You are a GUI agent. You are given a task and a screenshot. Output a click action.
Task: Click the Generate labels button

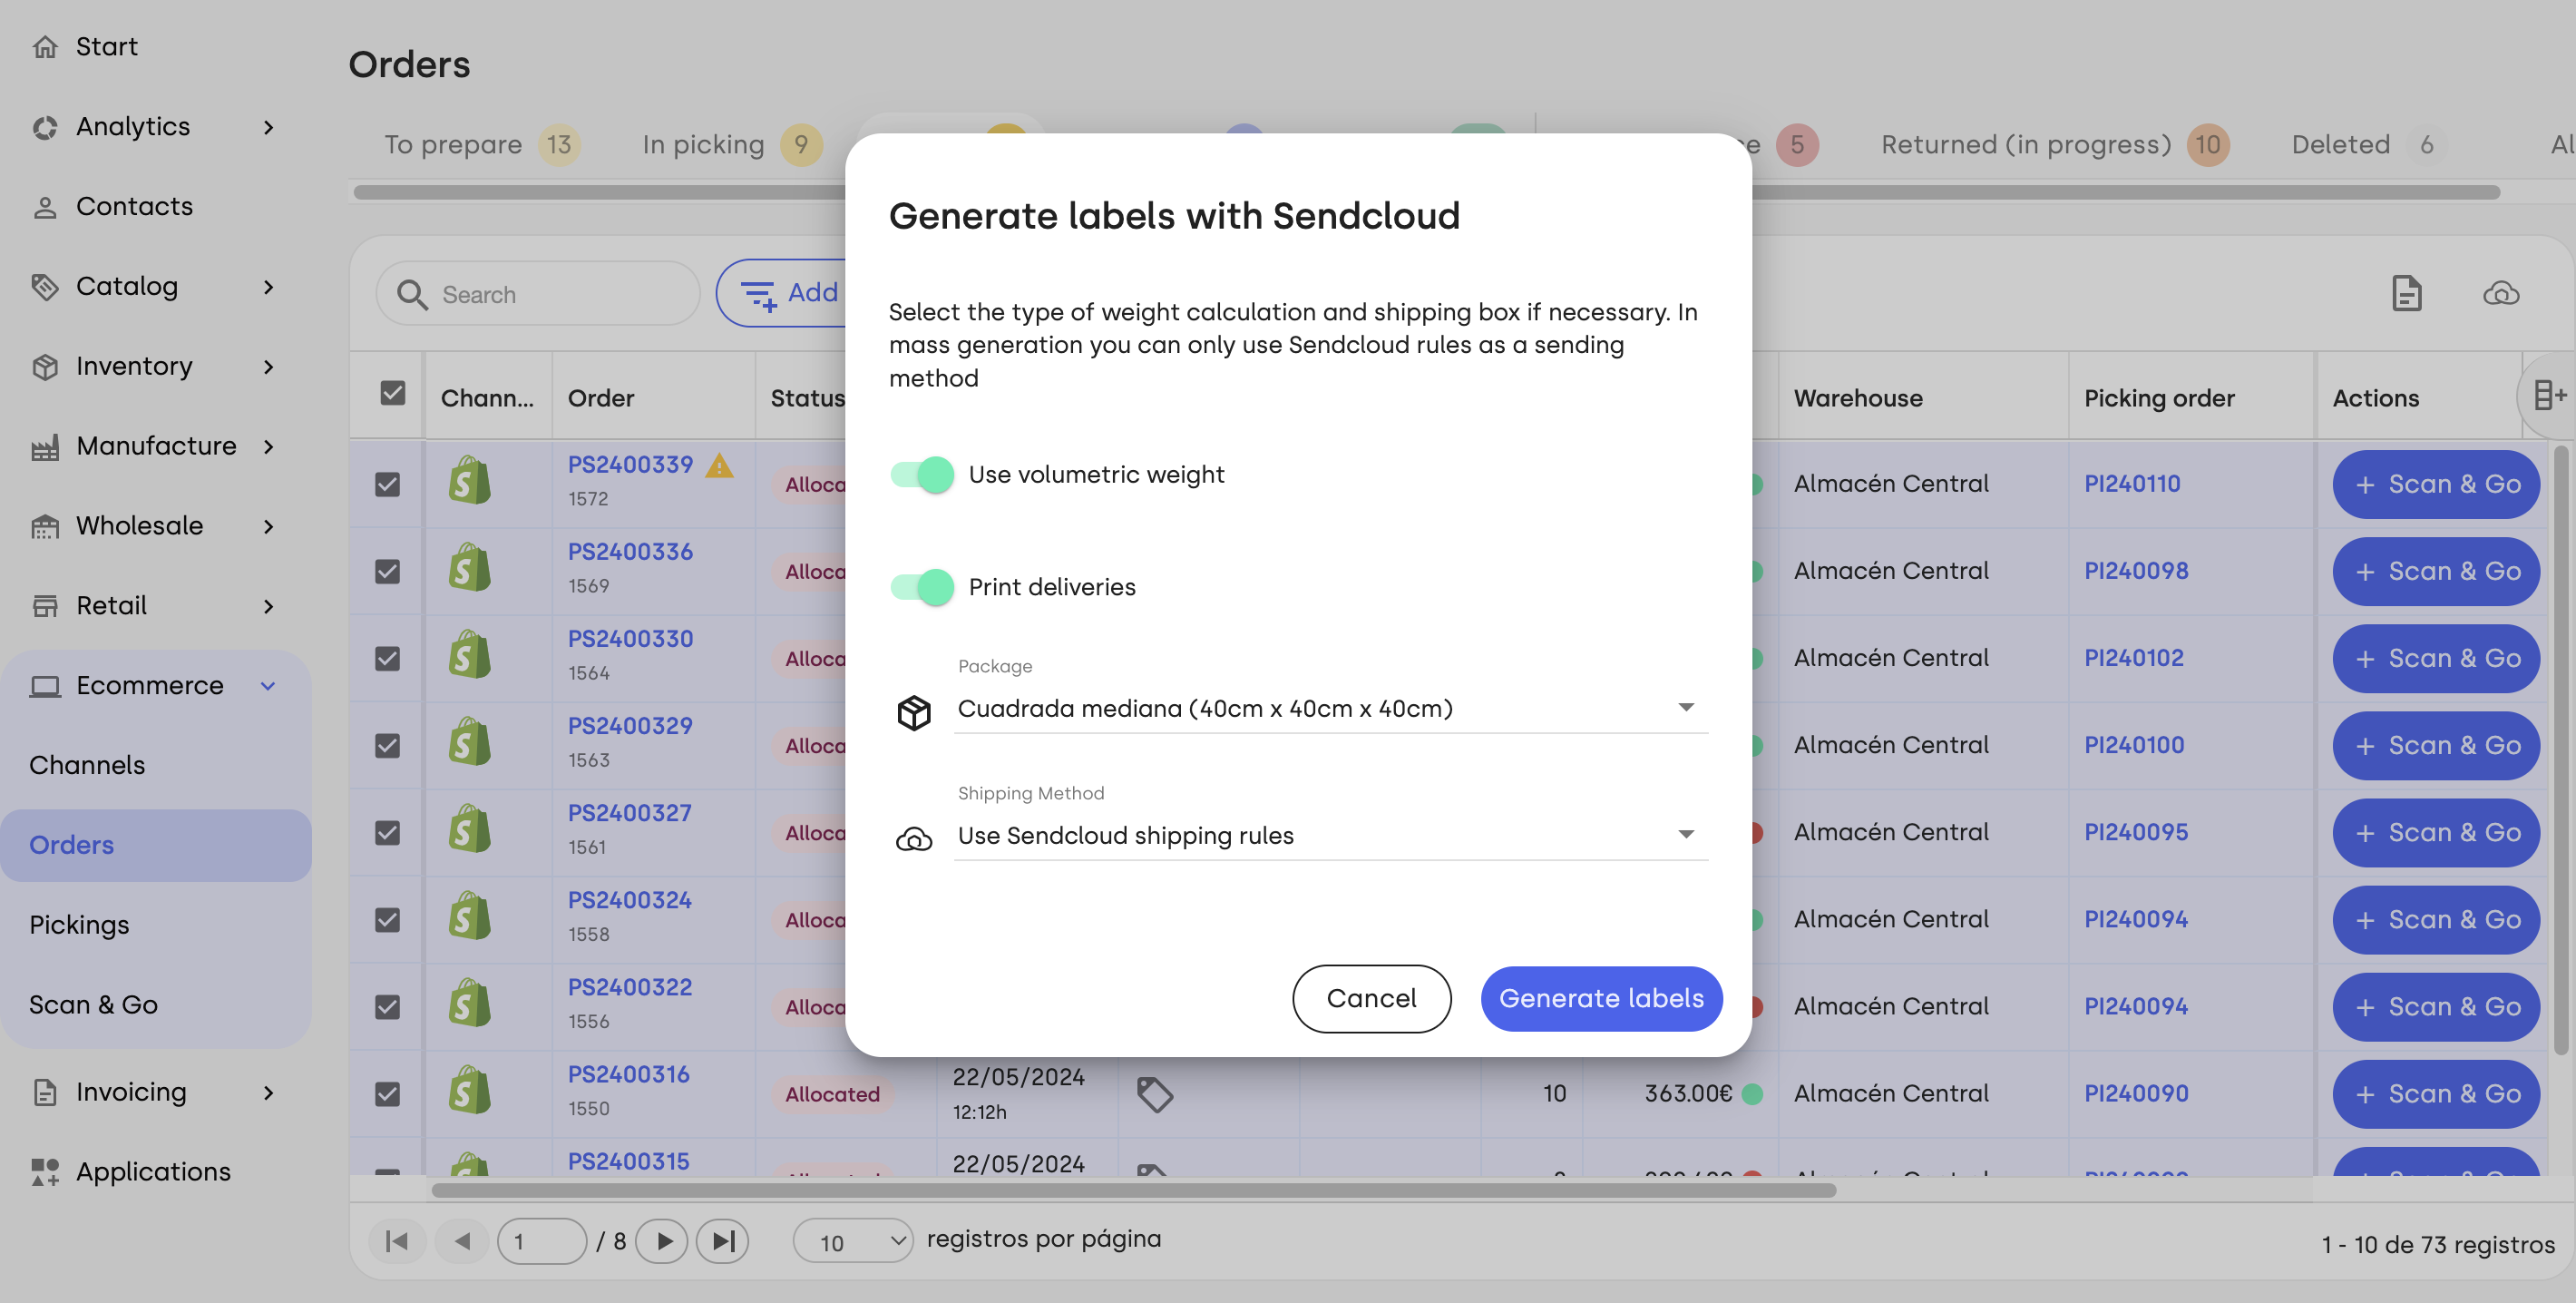tap(1601, 999)
